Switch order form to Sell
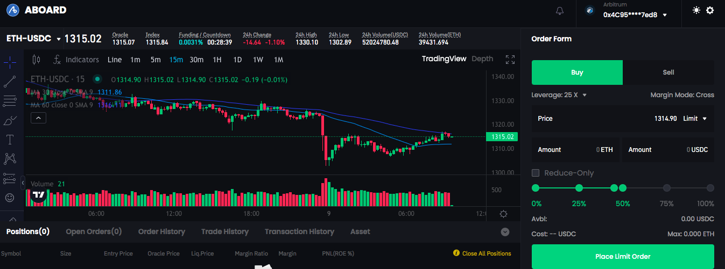 point(668,72)
